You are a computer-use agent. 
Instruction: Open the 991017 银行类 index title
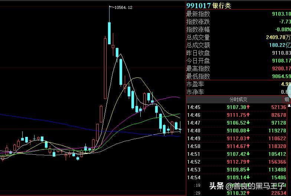coord(209,6)
